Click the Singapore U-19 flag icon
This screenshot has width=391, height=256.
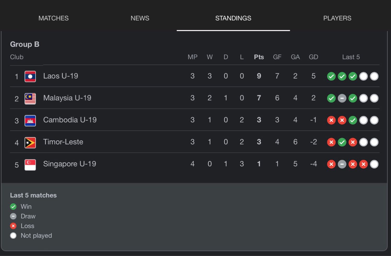click(30, 165)
